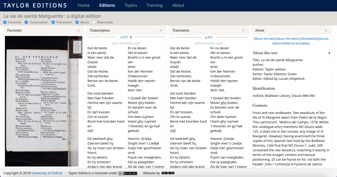The height and width of the screenshot is (177, 337).
Task: Close the Translation panel
Action: (243, 31)
